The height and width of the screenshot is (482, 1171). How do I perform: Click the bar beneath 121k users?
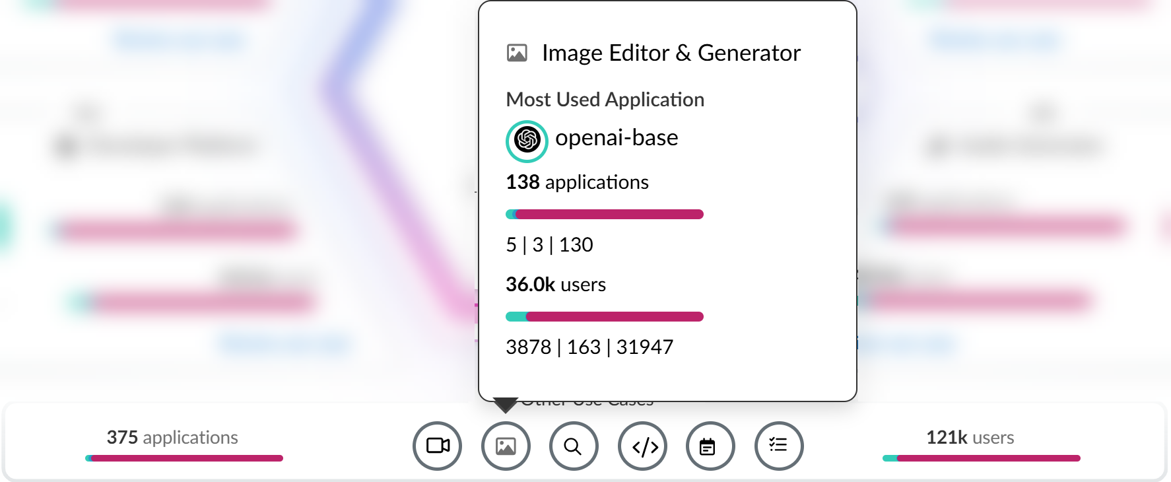[982, 458]
